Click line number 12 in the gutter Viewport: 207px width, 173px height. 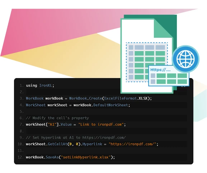point(20,157)
